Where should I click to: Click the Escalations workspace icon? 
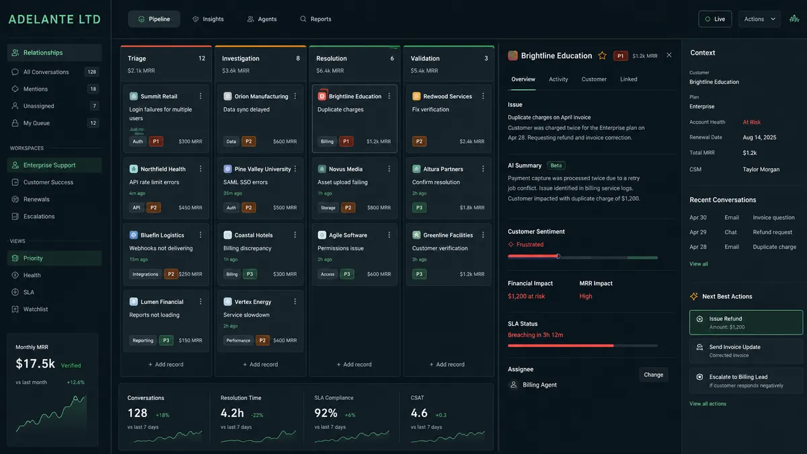click(16, 217)
